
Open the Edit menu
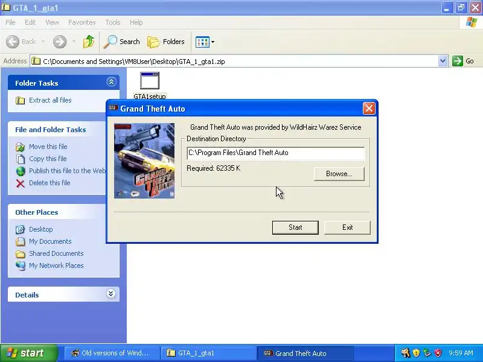tap(30, 22)
